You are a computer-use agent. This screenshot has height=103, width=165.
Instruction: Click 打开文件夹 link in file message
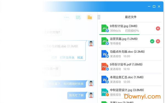click(67, 58)
